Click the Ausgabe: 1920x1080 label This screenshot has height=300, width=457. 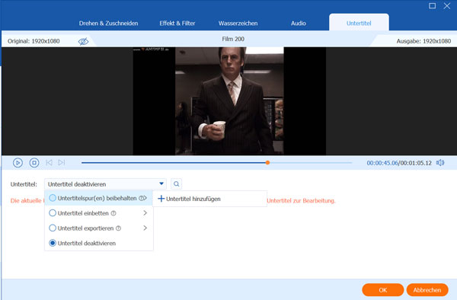[423, 41]
